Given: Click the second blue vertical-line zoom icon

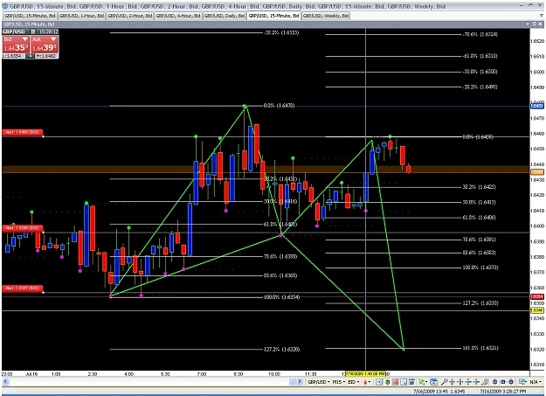Looking at the screenshot, I should click(460, 382).
